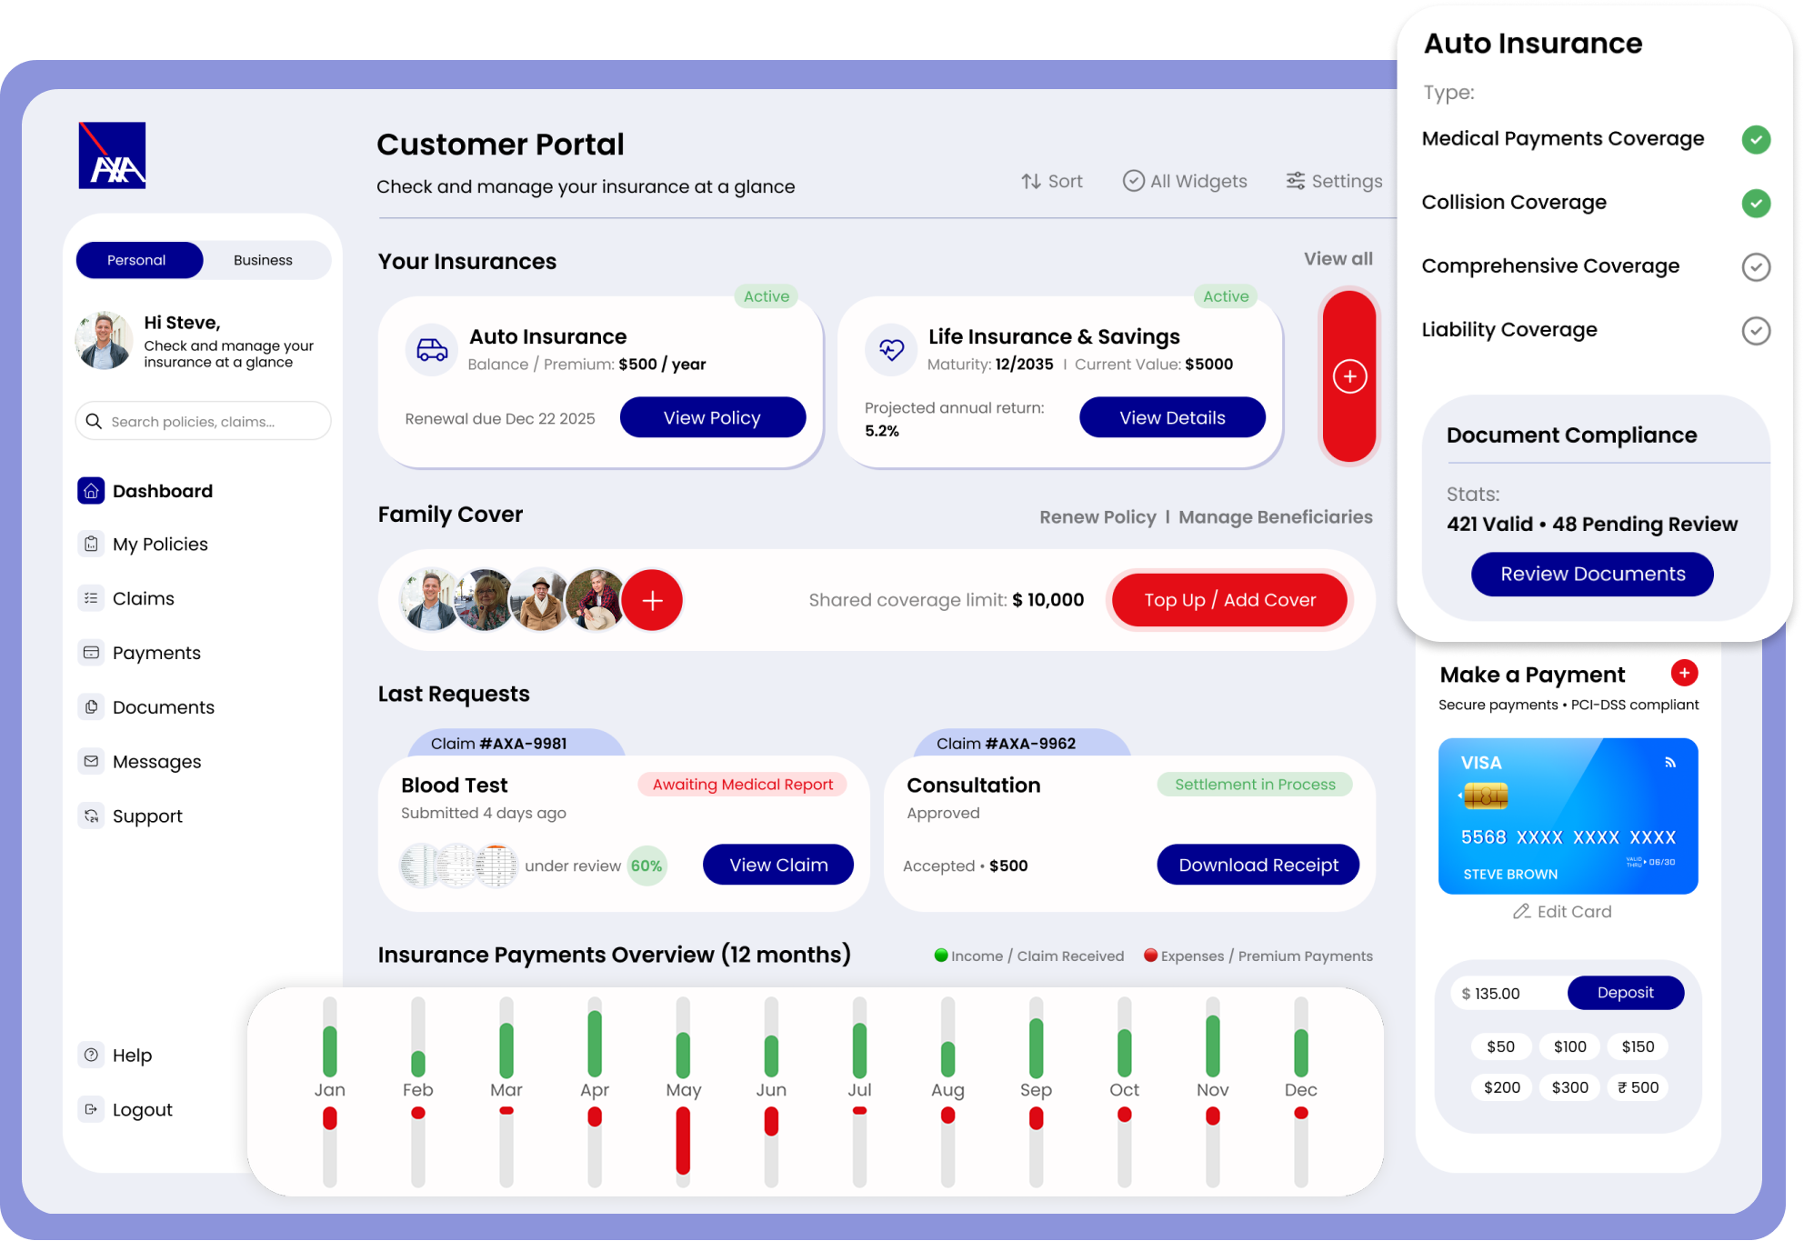The width and height of the screenshot is (1804, 1241).
Task: Click the red plus beside Make a Payment
Action: point(1684,673)
